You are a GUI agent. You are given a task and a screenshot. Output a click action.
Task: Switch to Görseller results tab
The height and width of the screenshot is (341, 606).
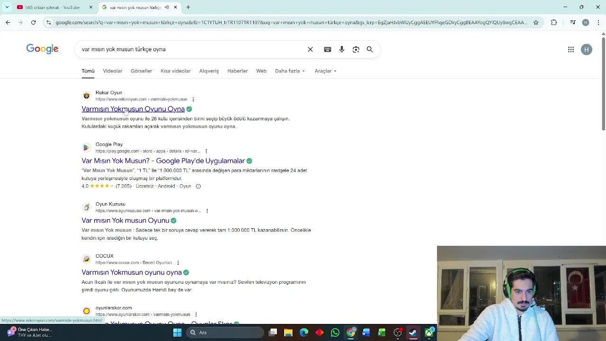click(x=142, y=71)
